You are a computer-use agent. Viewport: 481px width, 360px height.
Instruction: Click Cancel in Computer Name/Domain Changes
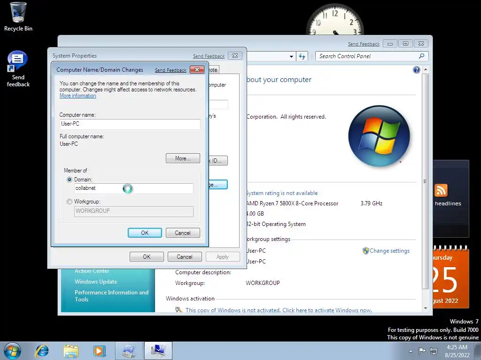click(x=183, y=232)
